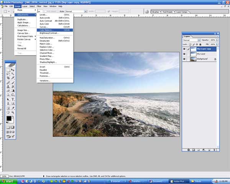Image resolution: width=230 pixels, height=184 pixels.
Task: Expand the Rotate Canvas submenu
Action: click(26, 39)
